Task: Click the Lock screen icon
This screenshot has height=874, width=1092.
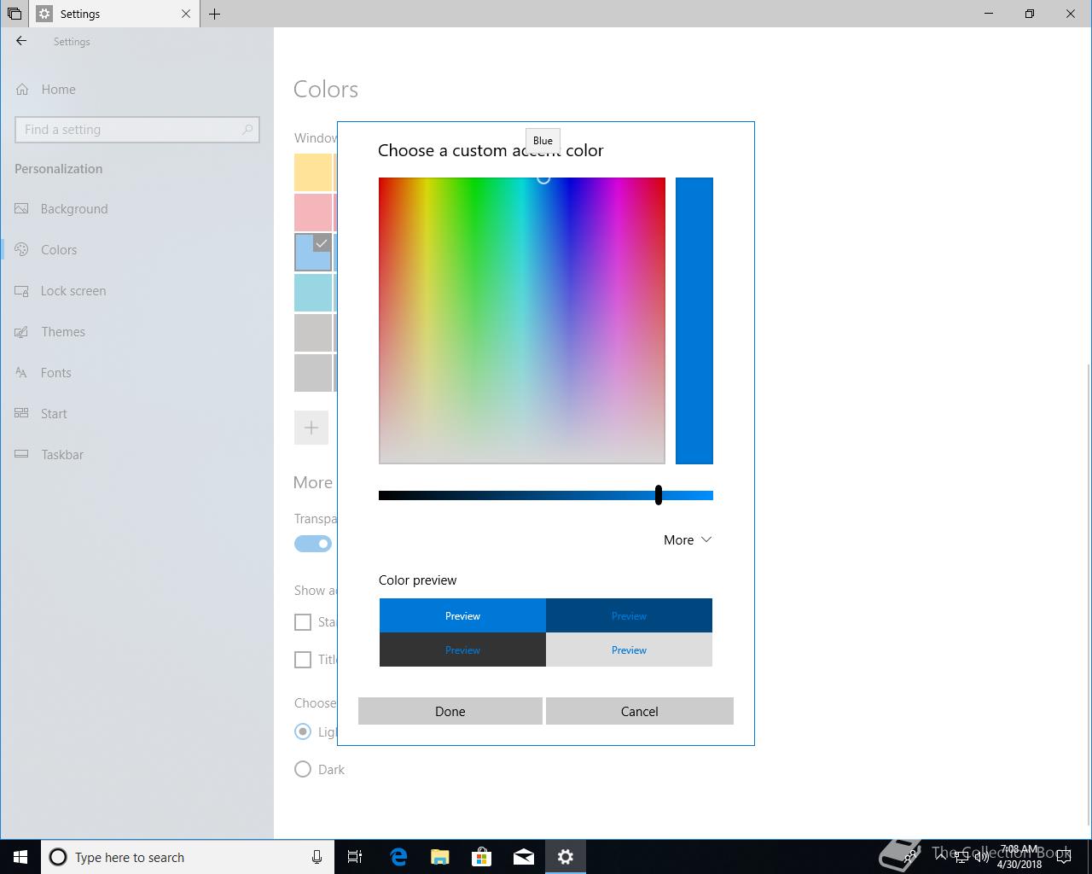Action: tap(22, 291)
